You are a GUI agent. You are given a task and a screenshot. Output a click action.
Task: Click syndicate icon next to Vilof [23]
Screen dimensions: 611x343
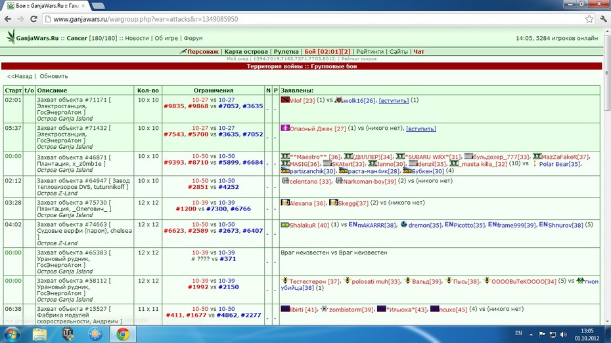pyautogui.click(x=285, y=100)
